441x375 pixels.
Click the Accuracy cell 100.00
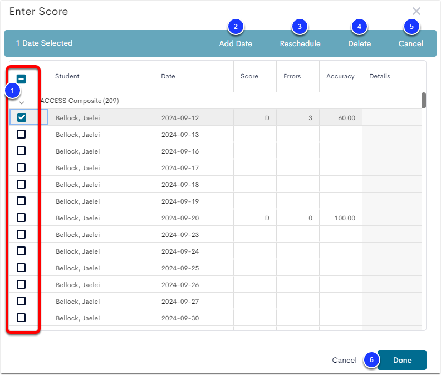341,218
